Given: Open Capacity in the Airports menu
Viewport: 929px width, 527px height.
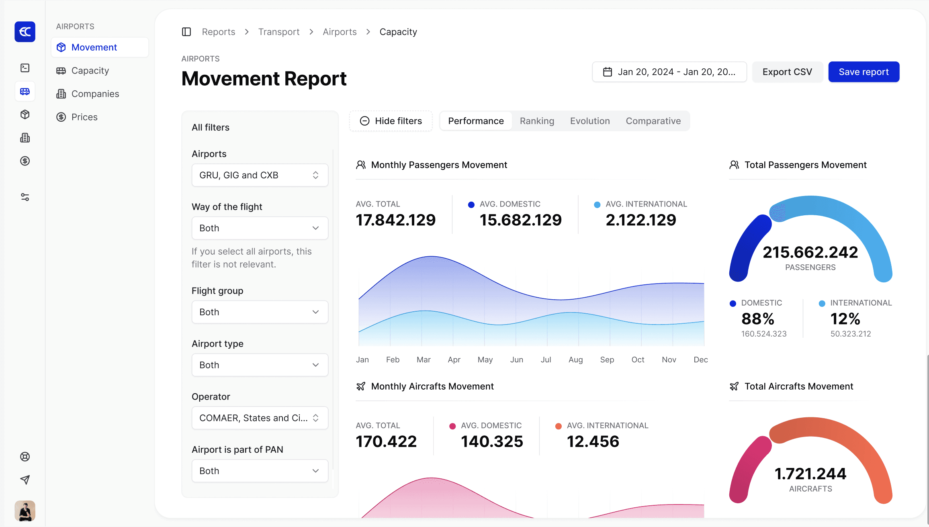Looking at the screenshot, I should [90, 71].
